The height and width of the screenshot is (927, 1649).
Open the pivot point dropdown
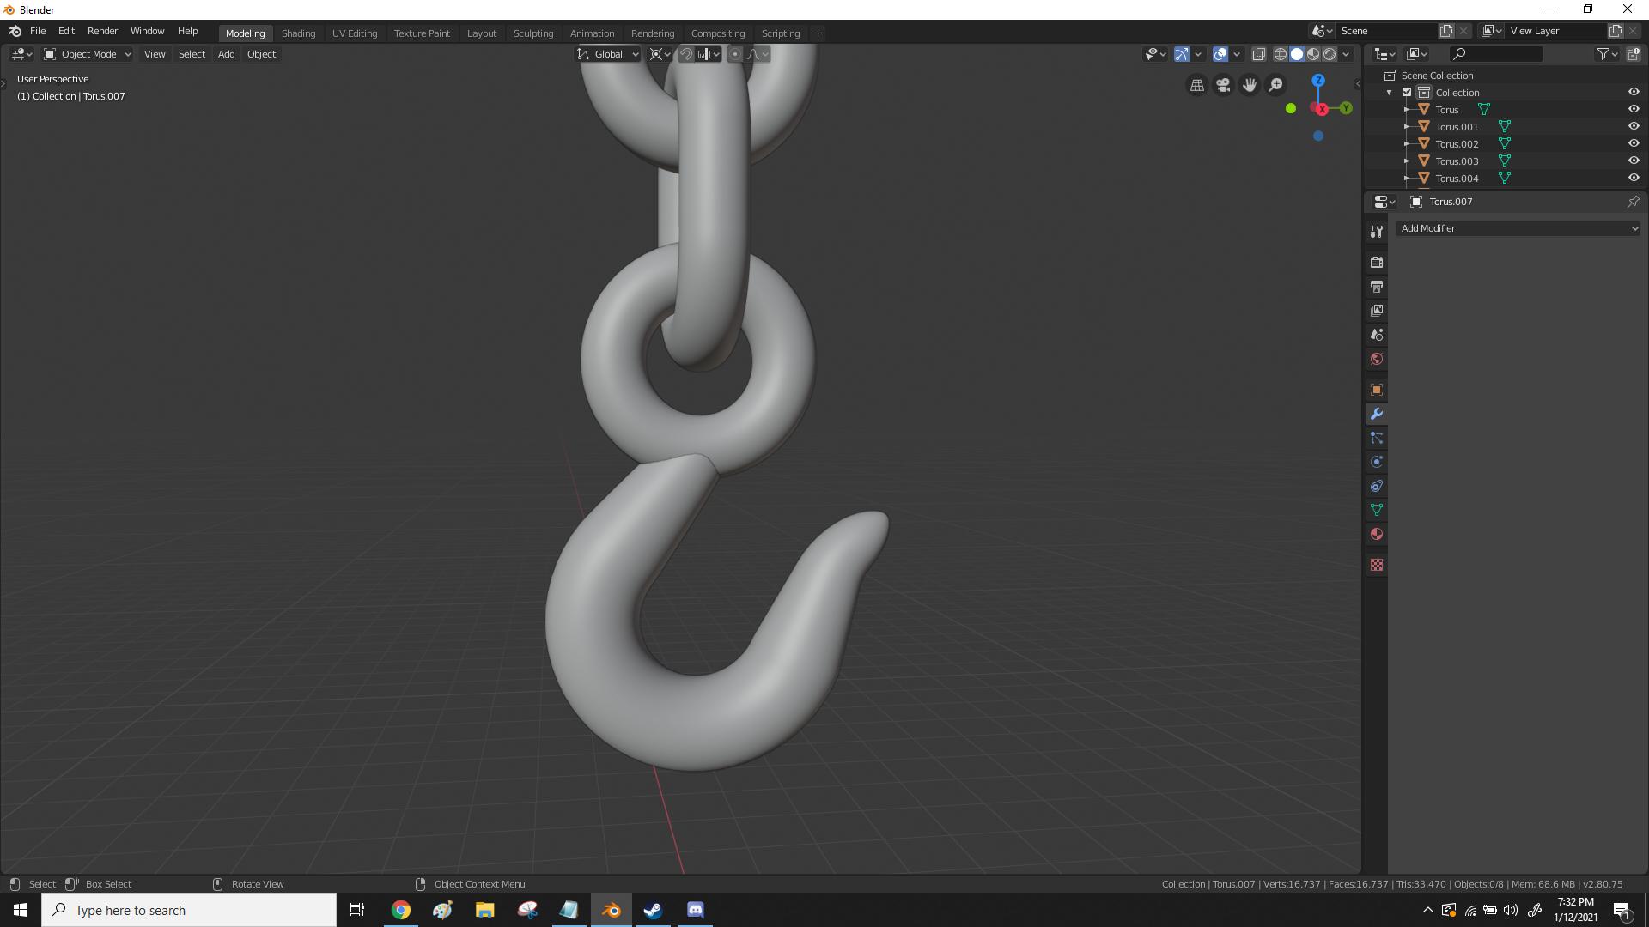[x=660, y=54]
